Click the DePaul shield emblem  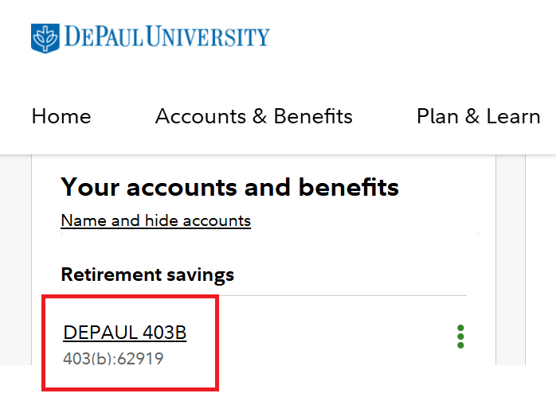click(44, 37)
